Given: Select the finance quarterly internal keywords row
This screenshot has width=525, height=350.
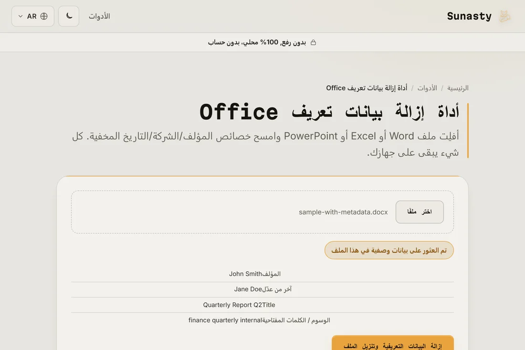Looking at the screenshot, I should tap(262, 320).
